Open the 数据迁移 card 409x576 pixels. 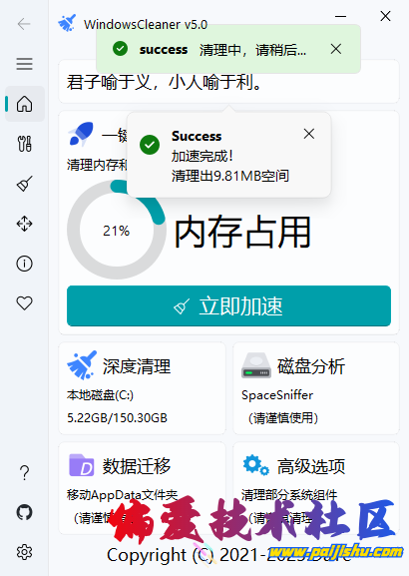click(143, 488)
